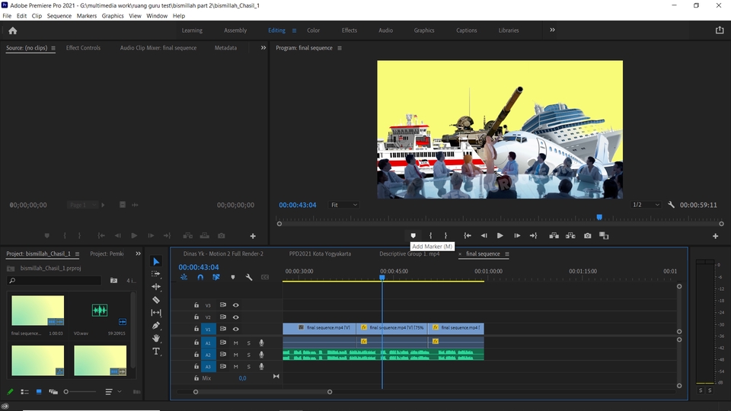Image resolution: width=731 pixels, height=411 pixels.
Task: Open Audio Clip Mixer tab
Action: (x=158, y=48)
